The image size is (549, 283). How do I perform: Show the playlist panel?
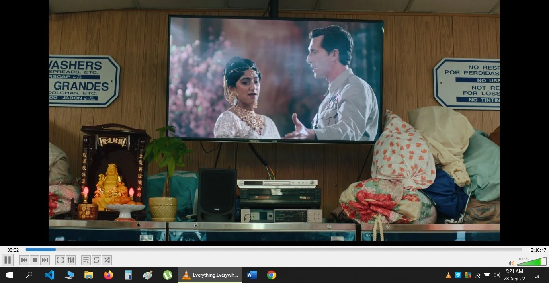(x=86, y=260)
